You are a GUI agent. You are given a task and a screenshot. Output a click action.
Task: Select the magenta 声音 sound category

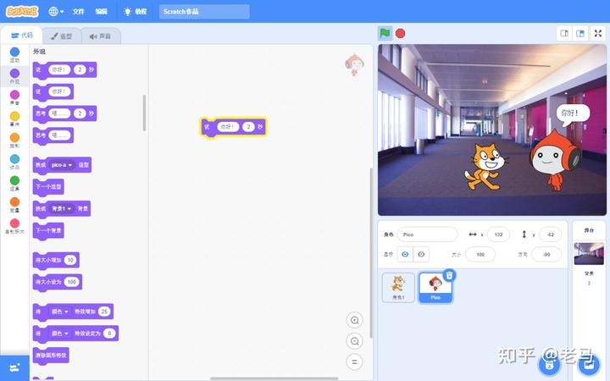pos(14,97)
